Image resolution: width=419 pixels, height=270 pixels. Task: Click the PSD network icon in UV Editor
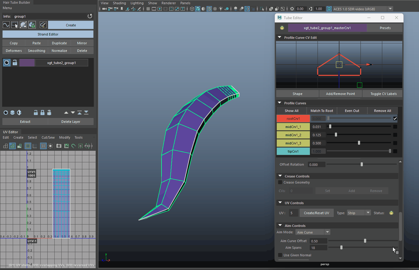[x=87, y=146]
